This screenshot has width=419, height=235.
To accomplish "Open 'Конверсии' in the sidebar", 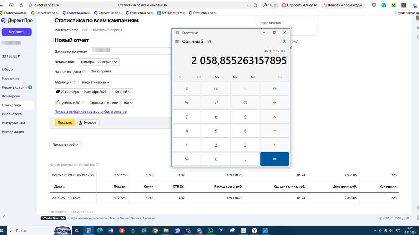I will click(11, 96).
